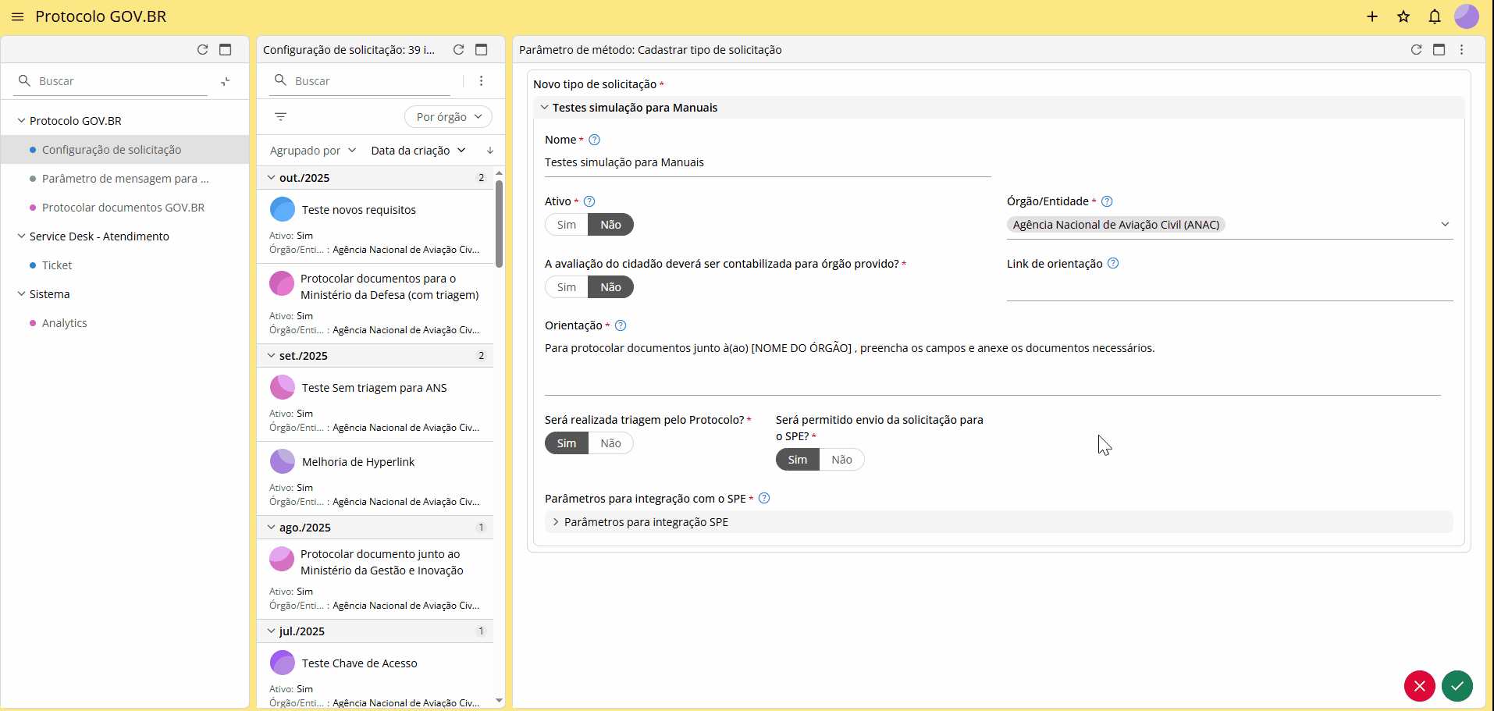Collapse Testes simulação para Manuais section
Image resolution: width=1494 pixels, height=711 pixels.
coord(544,108)
